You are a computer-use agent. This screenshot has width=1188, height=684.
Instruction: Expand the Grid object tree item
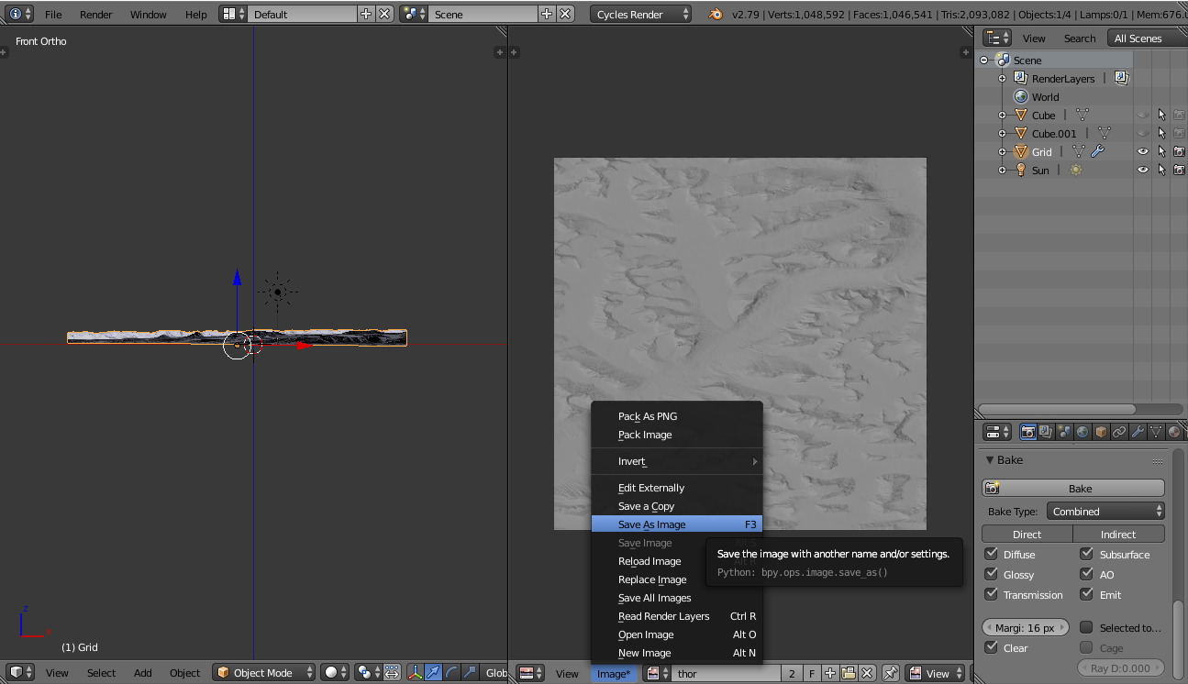1003,151
